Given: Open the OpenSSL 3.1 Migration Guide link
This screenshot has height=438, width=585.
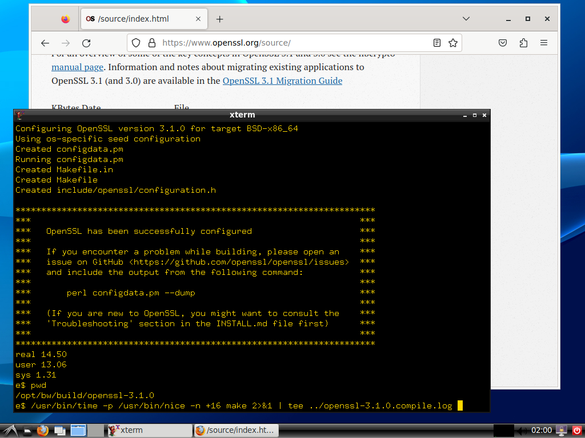Looking at the screenshot, I should point(282,80).
